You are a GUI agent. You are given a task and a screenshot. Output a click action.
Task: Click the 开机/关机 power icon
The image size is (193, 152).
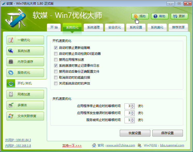point(11,83)
